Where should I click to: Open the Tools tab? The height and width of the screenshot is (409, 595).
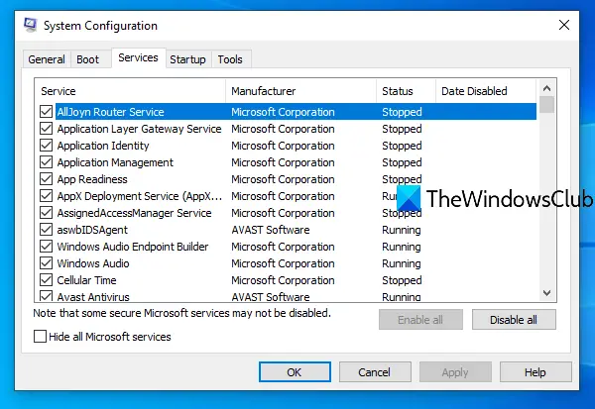pos(230,59)
